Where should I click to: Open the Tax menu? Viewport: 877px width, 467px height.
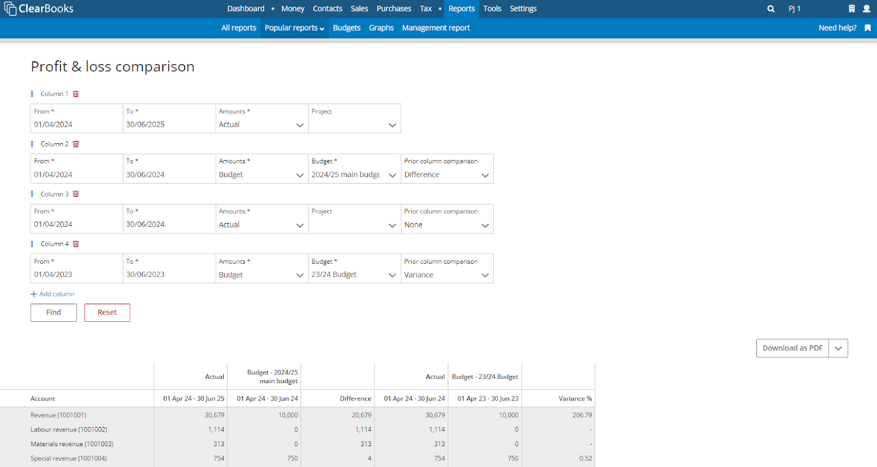(426, 9)
